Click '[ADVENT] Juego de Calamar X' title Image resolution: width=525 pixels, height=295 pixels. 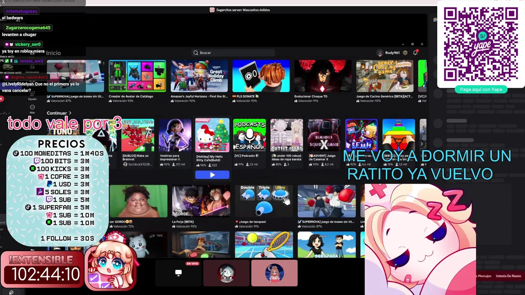[323, 157]
